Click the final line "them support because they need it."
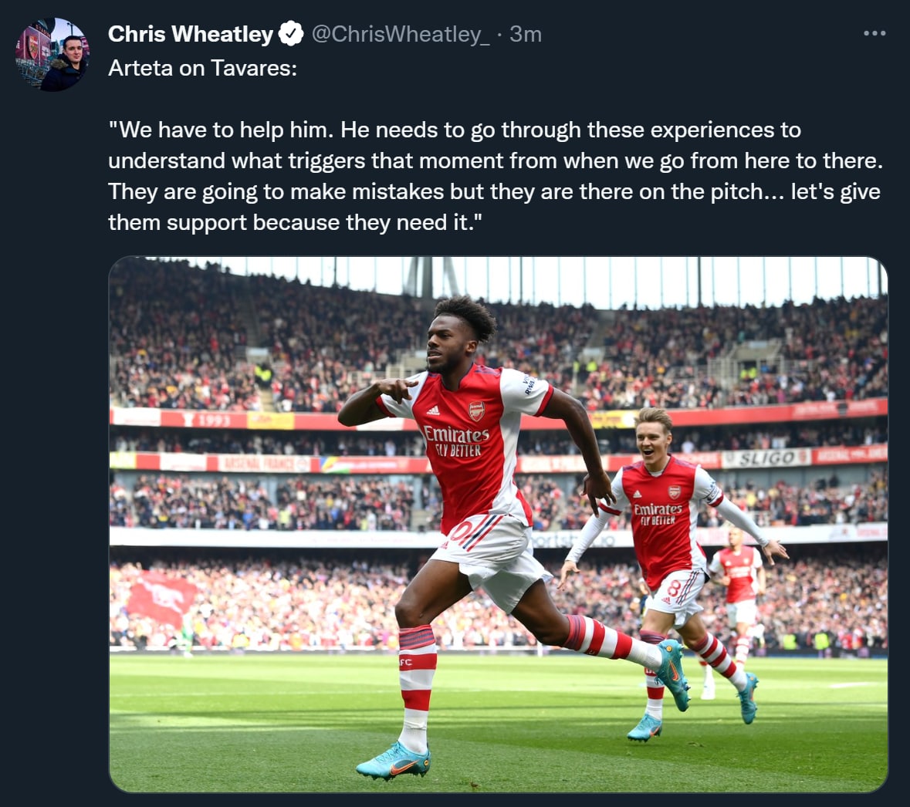 tap(295, 222)
